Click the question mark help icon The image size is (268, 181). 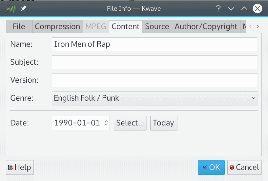tap(218, 8)
